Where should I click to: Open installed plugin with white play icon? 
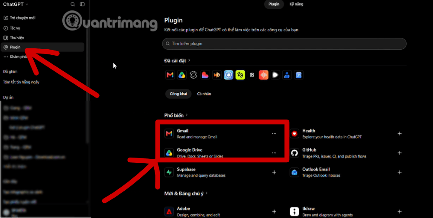(275, 75)
